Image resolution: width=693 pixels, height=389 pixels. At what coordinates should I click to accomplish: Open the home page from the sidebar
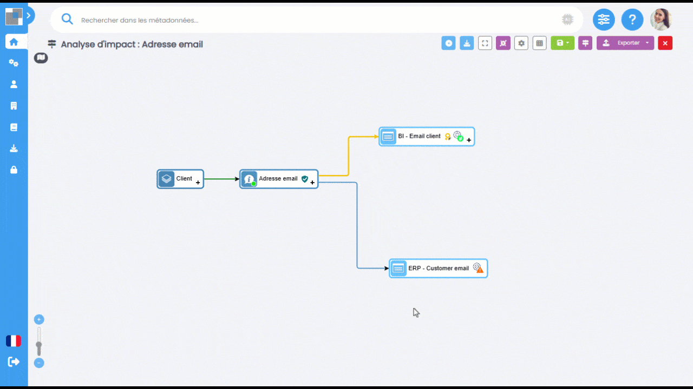[x=14, y=42]
